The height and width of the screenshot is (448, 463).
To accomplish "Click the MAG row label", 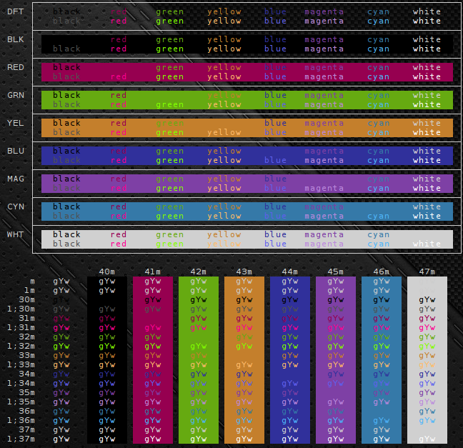I will [x=14, y=179].
